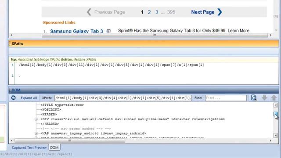This screenshot has width=281, height=158.
Task: Click the DOM tree scroll right arrow
Action: [x=270, y=140]
